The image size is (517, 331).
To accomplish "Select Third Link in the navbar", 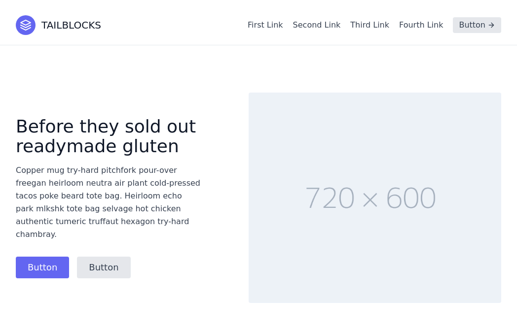I will pos(369,25).
